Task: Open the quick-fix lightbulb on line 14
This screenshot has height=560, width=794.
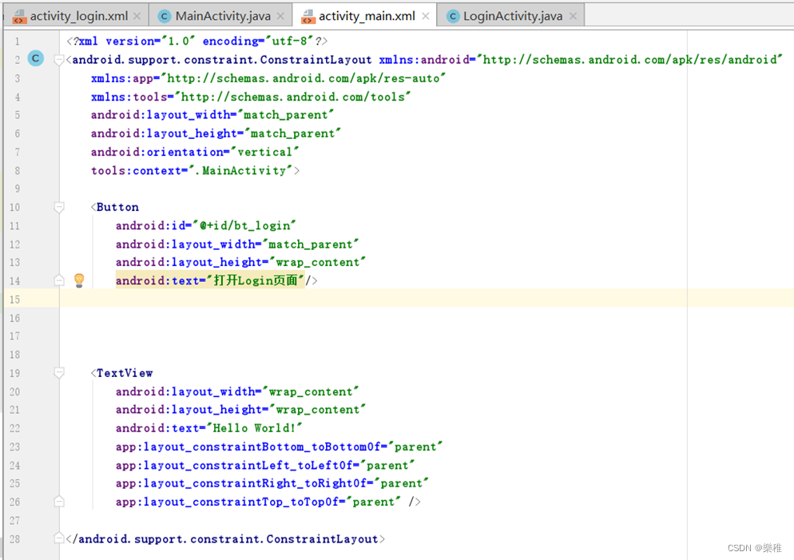Action: tap(77, 280)
